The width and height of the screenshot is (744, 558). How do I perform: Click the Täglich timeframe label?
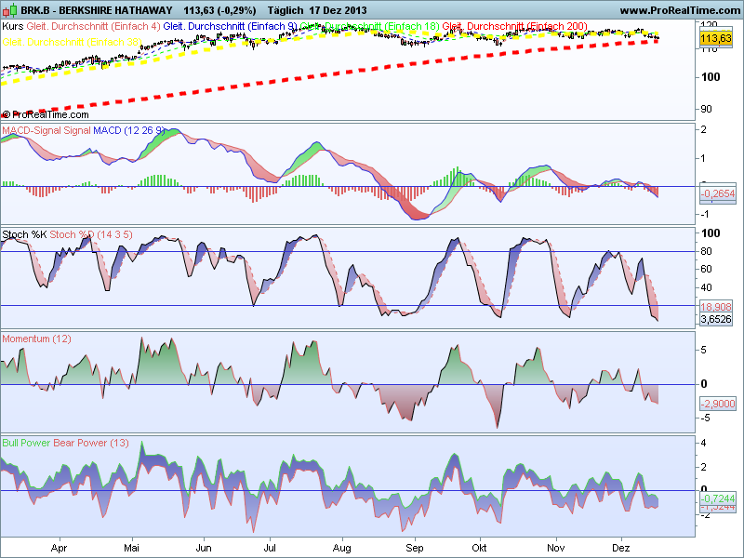(286, 10)
